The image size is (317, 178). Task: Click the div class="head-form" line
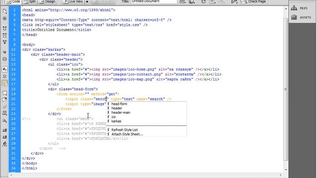coord(73,89)
